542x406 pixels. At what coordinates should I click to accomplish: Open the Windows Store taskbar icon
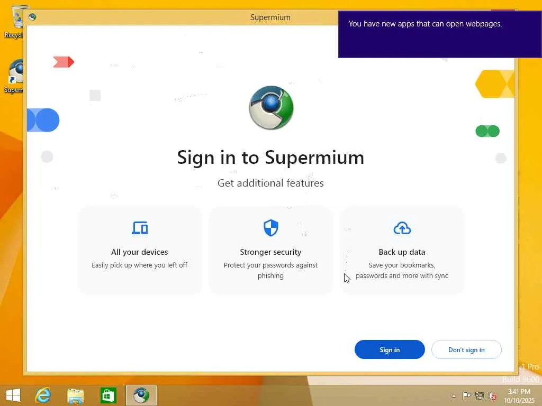tap(108, 395)
